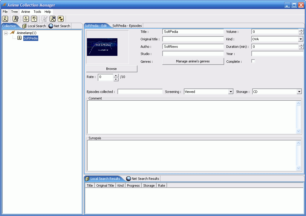Screen dimensions: 306x216
Task: Click the Episodes collected input field
Action: pos(140,91)
